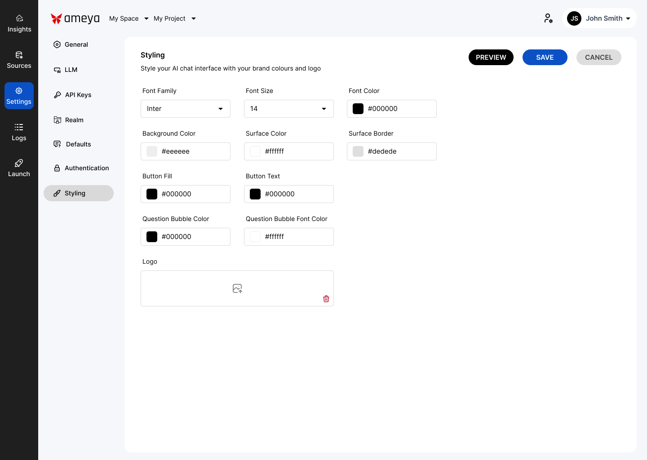Screen dimensions: 647x460
Task: Open Insights from the left sidebar
Action: click(x=19, y=23)
